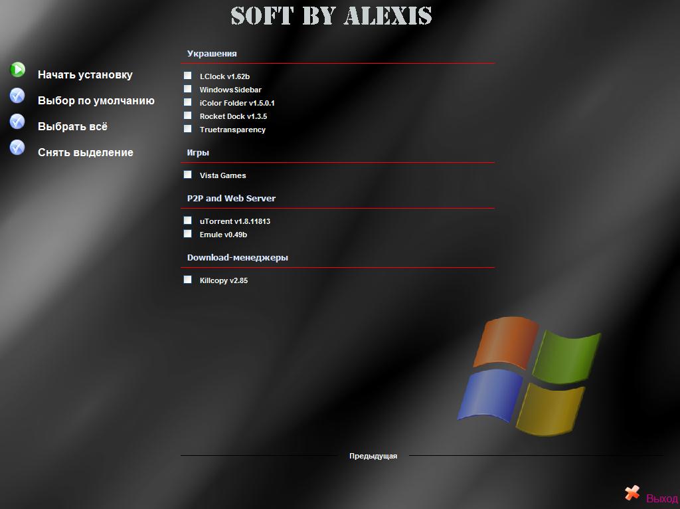Enable the Windows Sidebar checkbox
Screen dimensions: 680x509
point(187,89)
